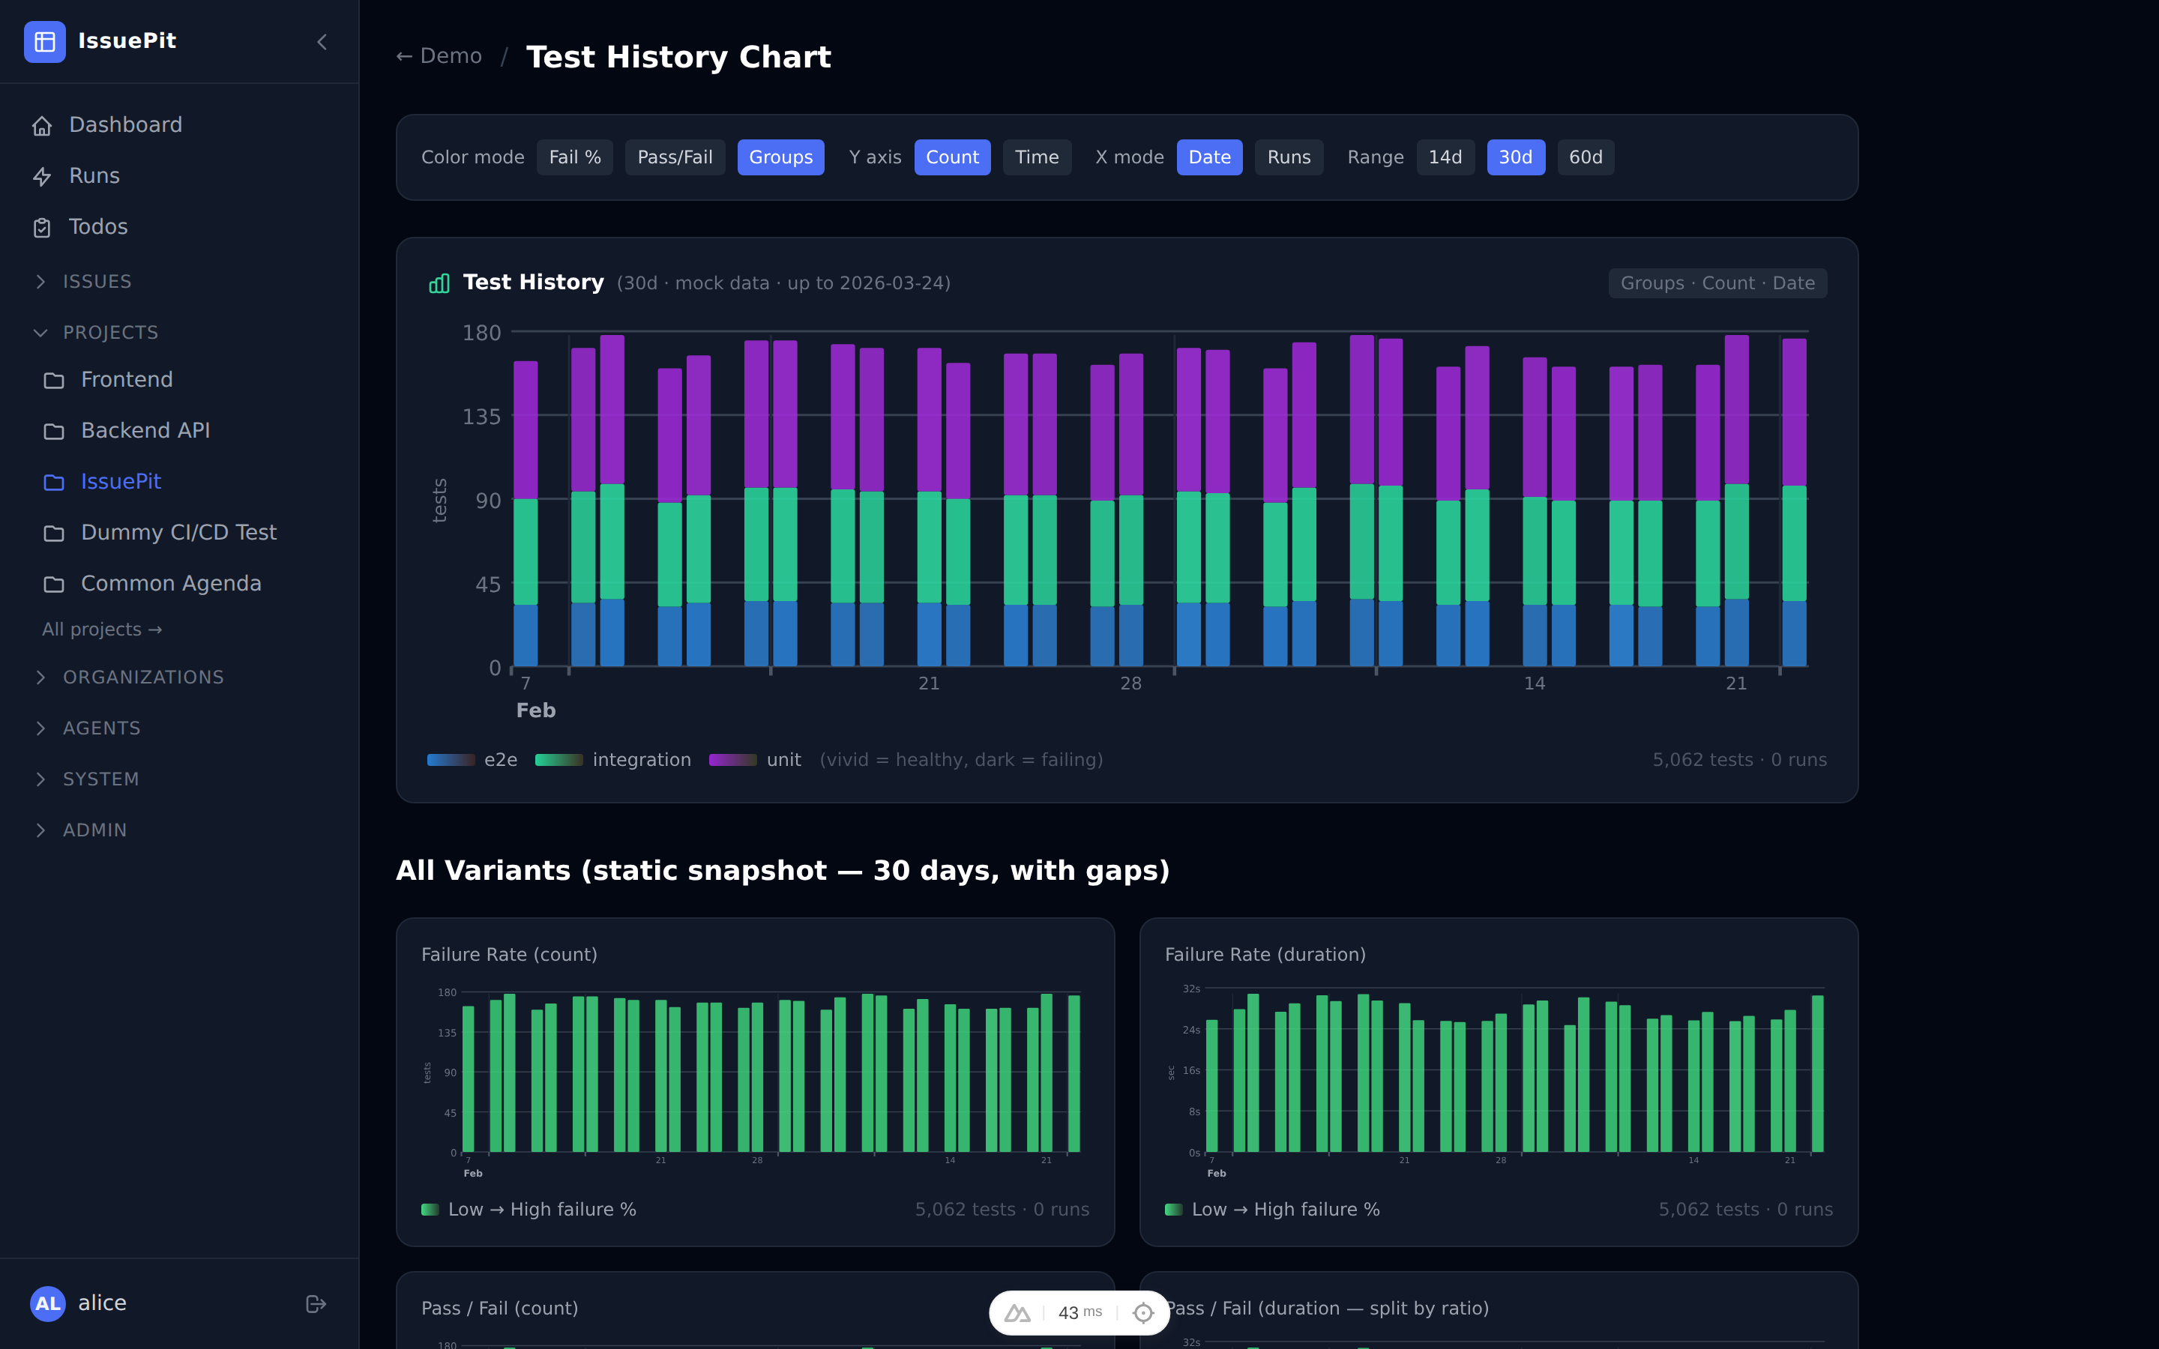Select the Common Agenda project
The image size is (2159, 1349).
[170, 584]
